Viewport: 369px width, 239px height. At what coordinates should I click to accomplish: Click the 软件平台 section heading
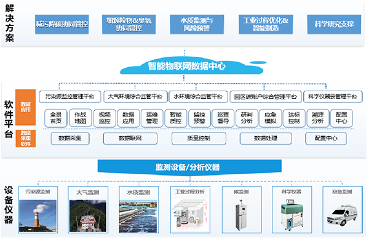[9, 119]
